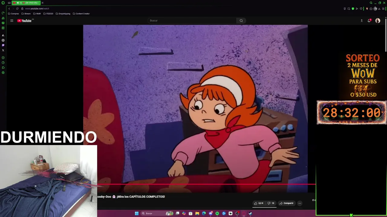Open the Opera GX main menu logo
The height and width of the screenshot is (217, 387).
(3, 3)
